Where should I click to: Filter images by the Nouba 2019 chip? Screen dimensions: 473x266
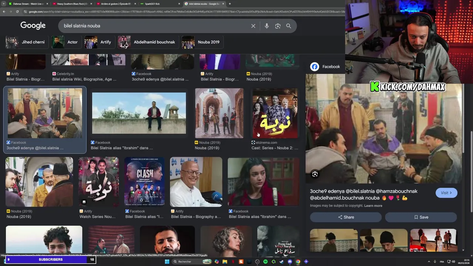[x=203, y=42]
